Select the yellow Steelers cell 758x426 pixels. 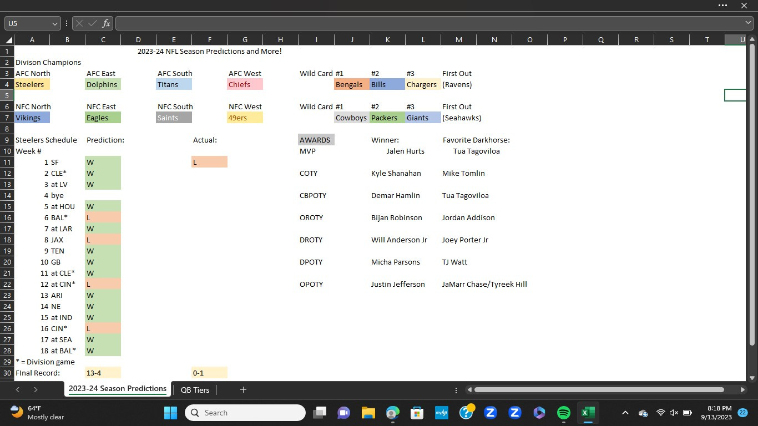[32, 84]
